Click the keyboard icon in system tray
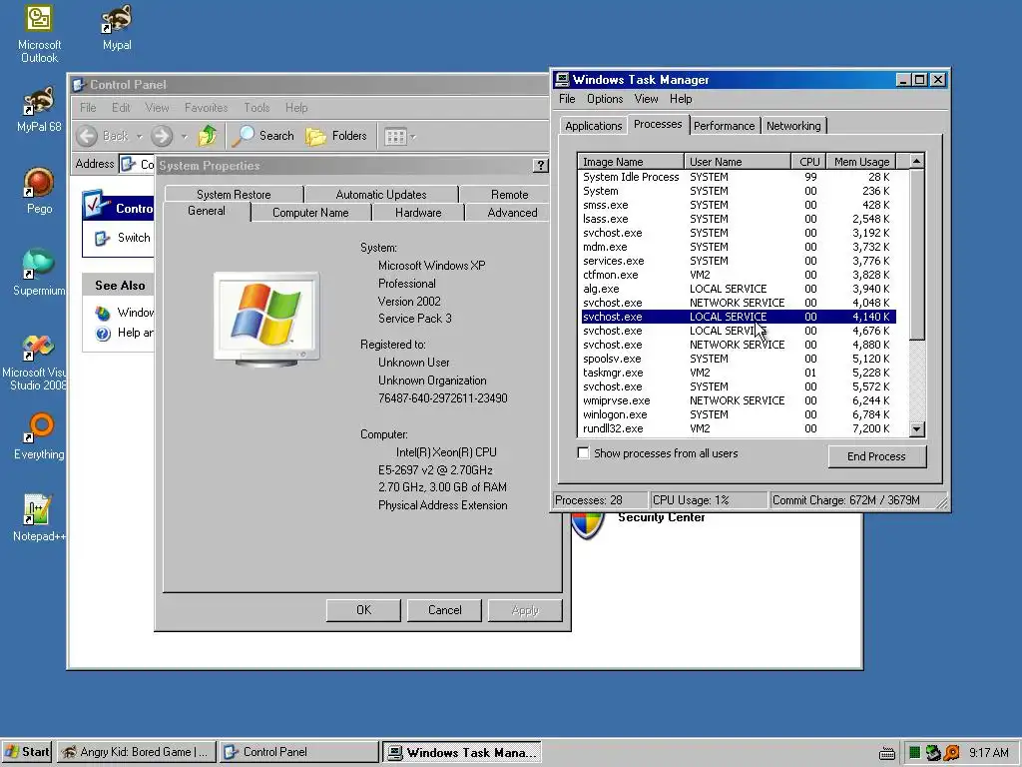The height and width of the screenshot is (767, 1022). (887, 753)
